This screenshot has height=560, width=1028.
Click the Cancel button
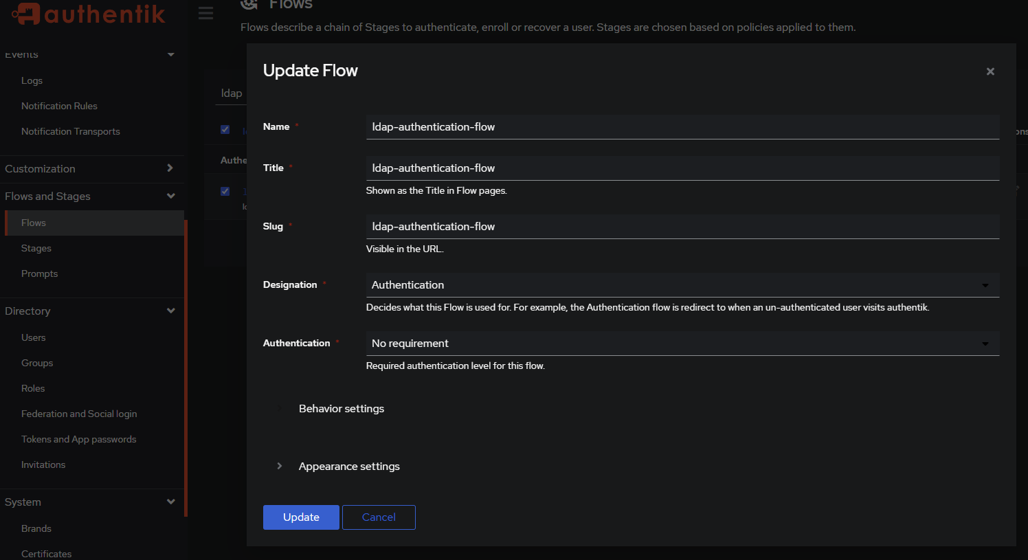(x=379, y=517)
